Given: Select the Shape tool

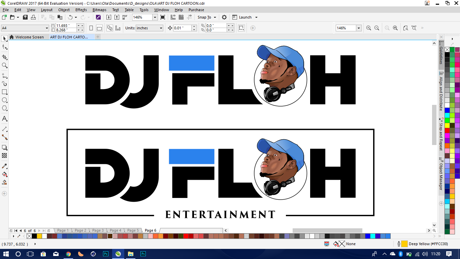Looking at the screenshot, I should 4,47.
